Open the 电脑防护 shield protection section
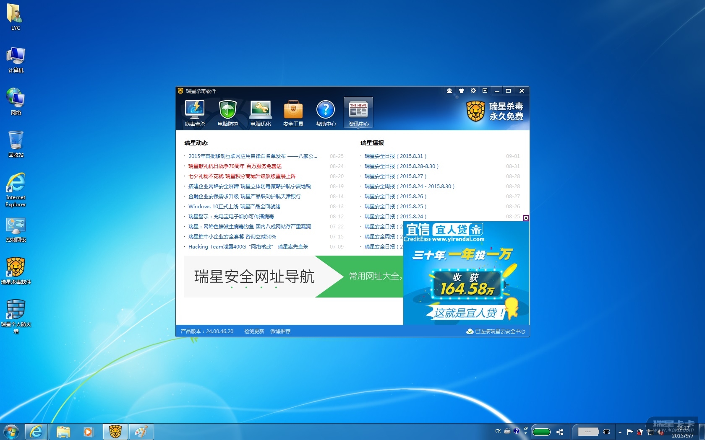This screenshot has width=705, height=440. click(x=227, y=113)
